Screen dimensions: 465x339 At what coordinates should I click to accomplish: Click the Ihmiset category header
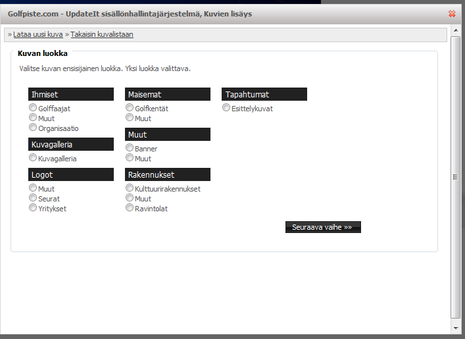click(71, 94)
